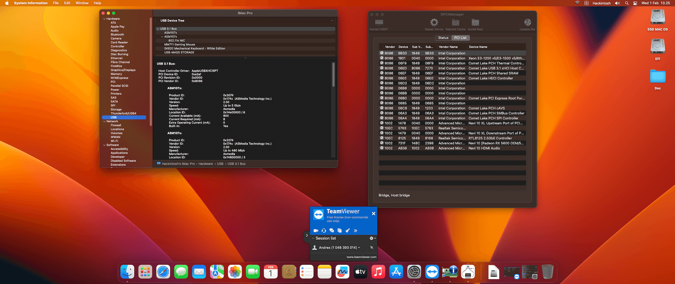
Task: Open Freeform from the Dock
Action: coord(342,272)
